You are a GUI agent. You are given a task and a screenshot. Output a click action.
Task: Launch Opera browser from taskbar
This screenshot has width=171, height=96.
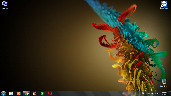tap(50, 93)
